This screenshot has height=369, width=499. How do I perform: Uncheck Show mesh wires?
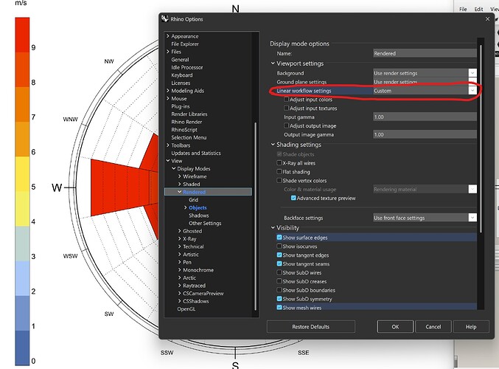[279, 308]
